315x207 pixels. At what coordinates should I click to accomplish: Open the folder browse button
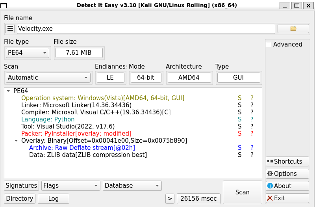[293, 29]
